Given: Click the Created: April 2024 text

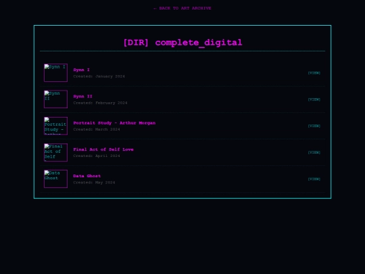Looking at the screenshot, I should pos(97,156).
